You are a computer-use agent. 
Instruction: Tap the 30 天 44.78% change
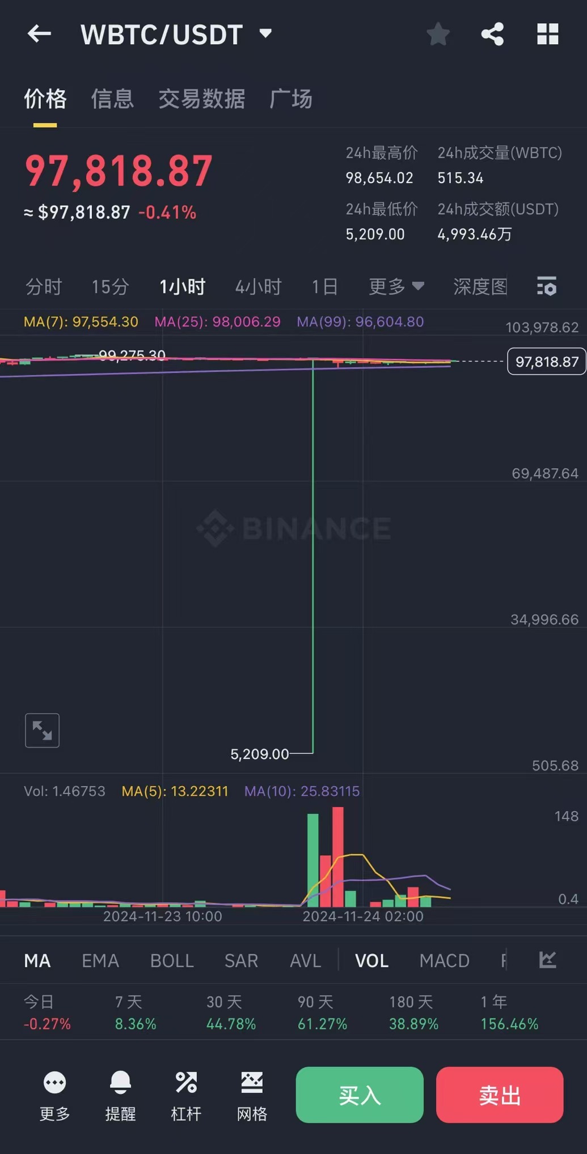coord(231,1013)
